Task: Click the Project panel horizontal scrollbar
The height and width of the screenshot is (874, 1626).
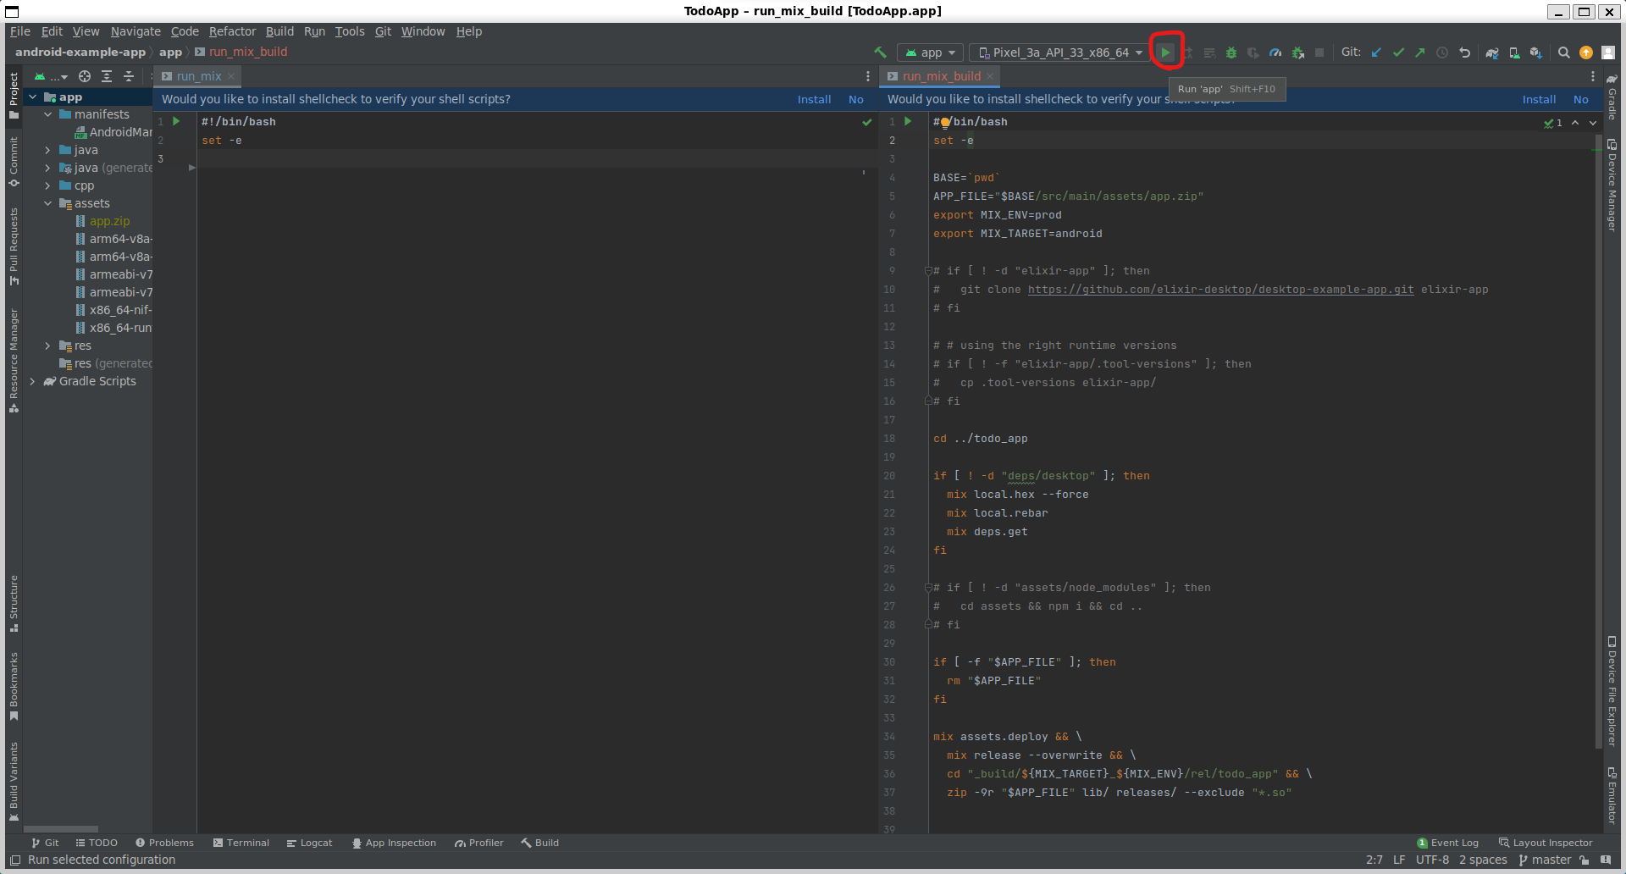Action: pos(61,829)
